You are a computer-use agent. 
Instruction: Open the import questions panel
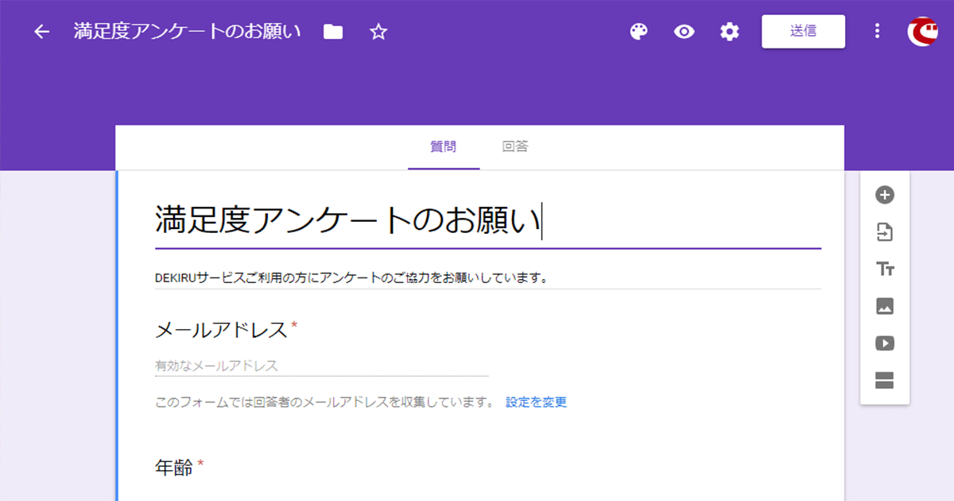point(884,232)
